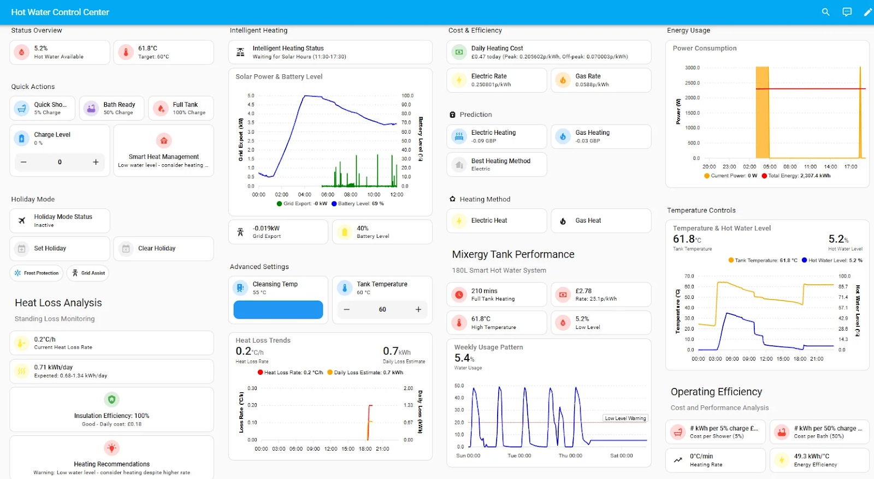Click the Full Tank 100% Charge icon

(160, 109)
